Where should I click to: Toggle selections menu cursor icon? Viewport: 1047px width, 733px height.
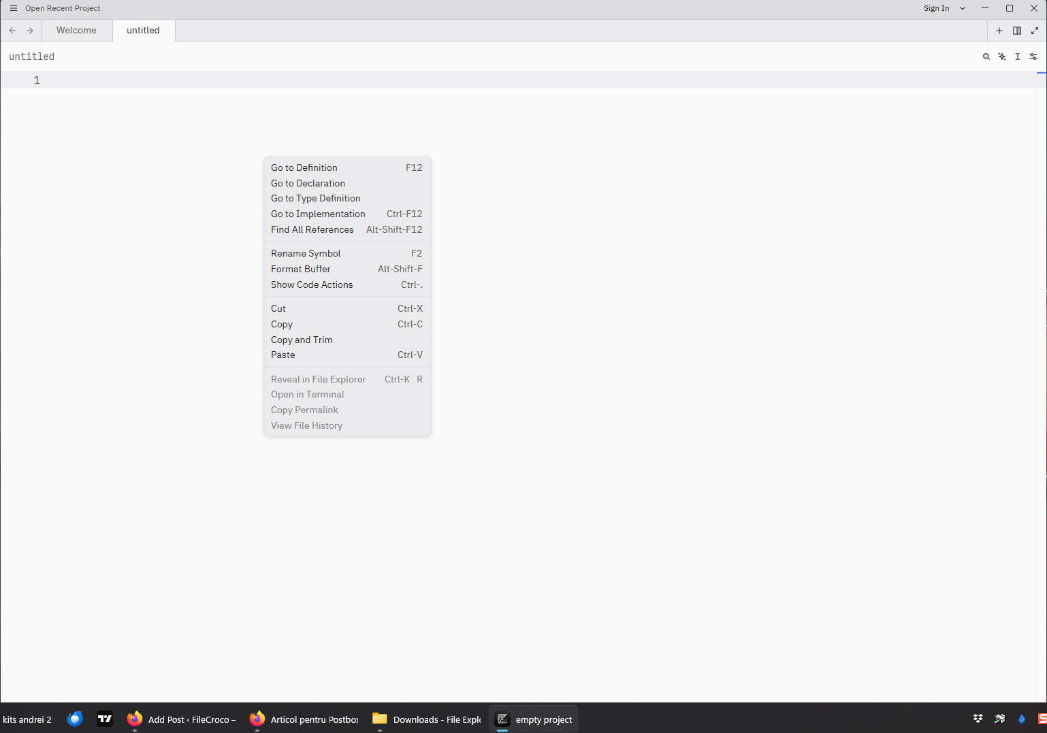(x=1018, y=56)
